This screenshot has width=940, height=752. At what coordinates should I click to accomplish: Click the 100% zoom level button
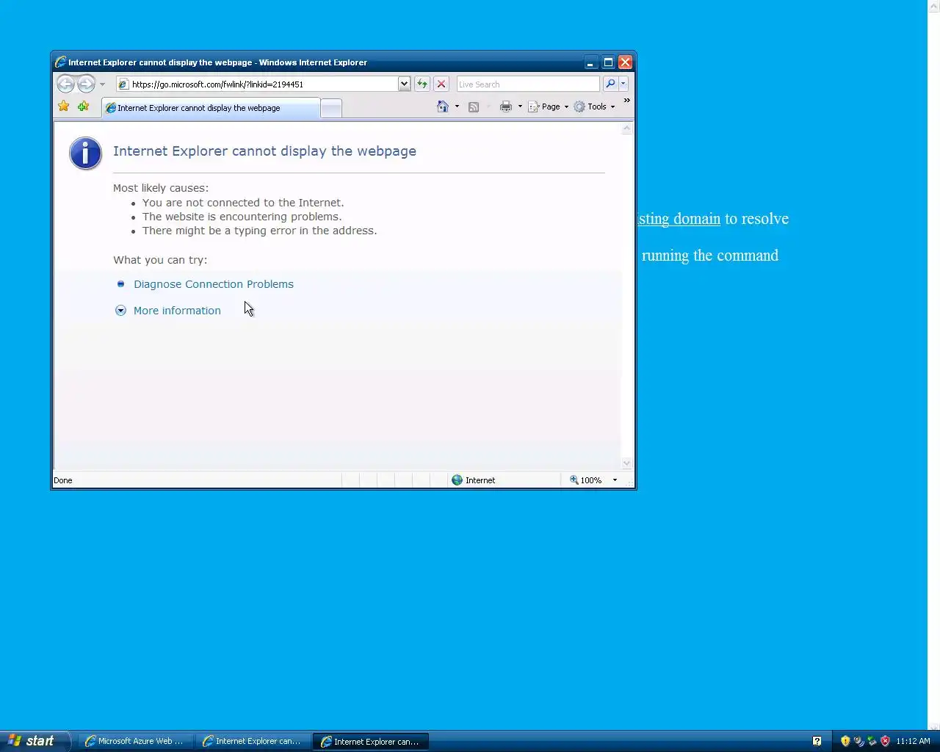586,480
